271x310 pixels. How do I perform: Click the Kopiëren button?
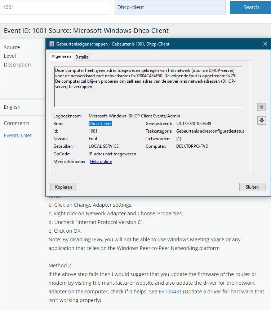(x=63, y=187)
